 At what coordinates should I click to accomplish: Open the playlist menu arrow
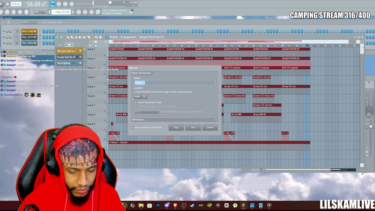[x=57, y=37]
